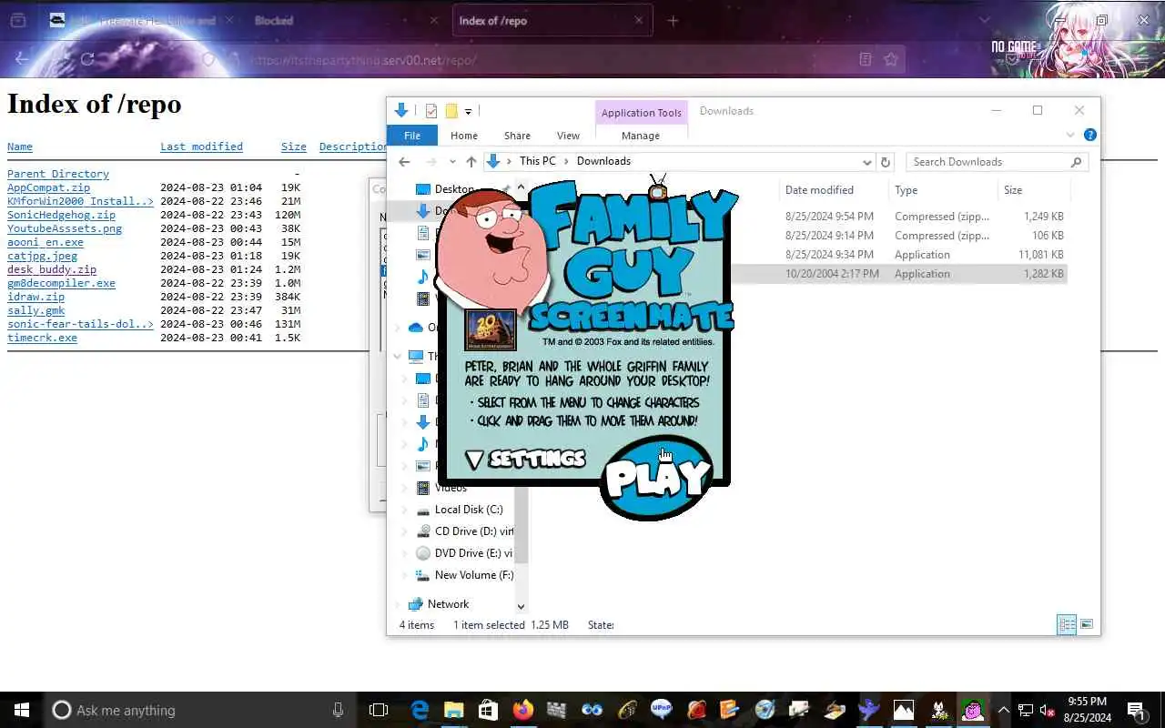Open AppCompat.zip link in repo index
Screen dimensions: 1165x728
point(48,187)
